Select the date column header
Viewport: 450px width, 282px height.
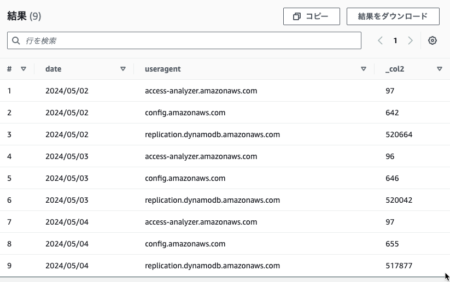click(x=54, y=69)
